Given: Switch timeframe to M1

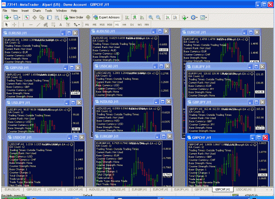Looking at the screenshot, I should click(x=87, y=25).
